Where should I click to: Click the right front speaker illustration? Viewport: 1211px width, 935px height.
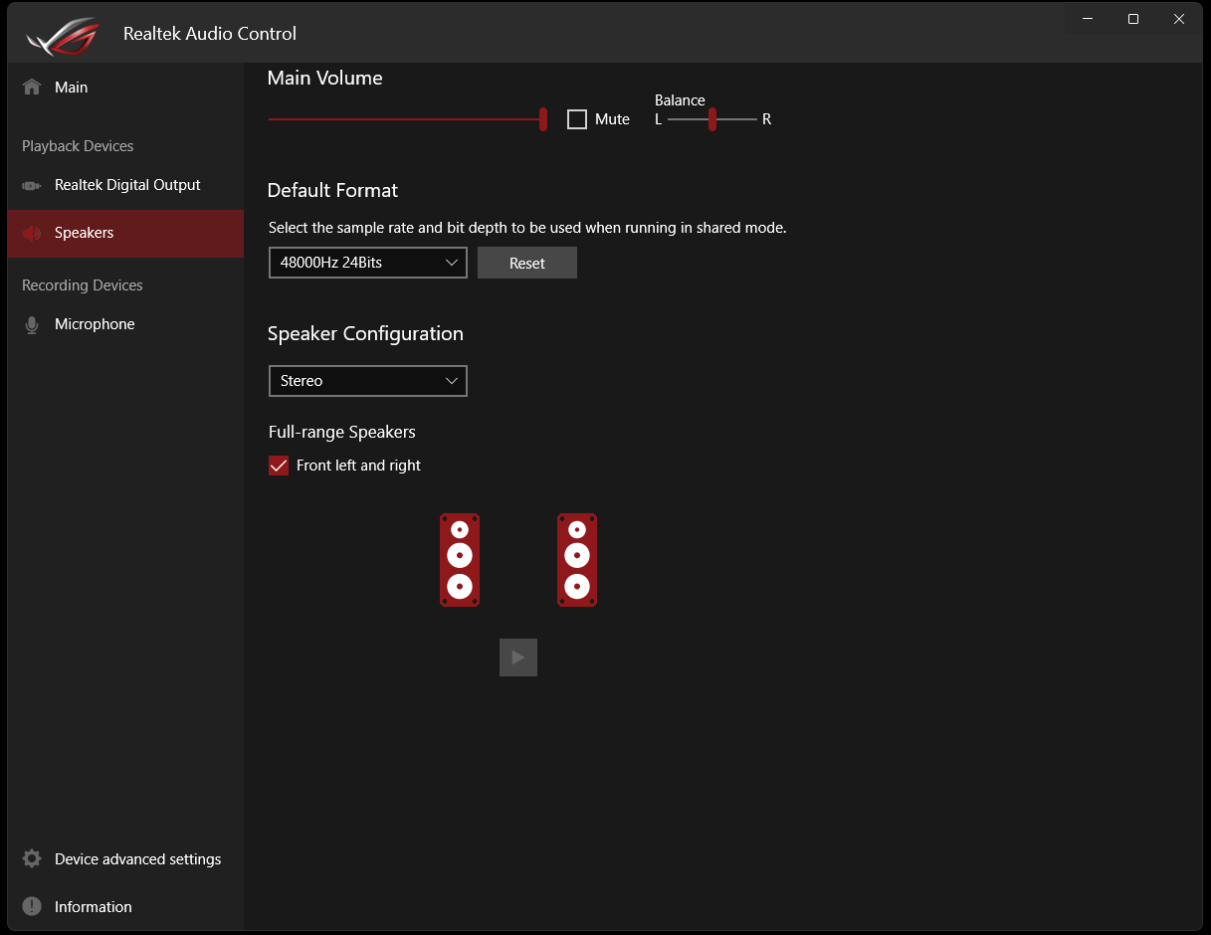click(x=577, y=559)
